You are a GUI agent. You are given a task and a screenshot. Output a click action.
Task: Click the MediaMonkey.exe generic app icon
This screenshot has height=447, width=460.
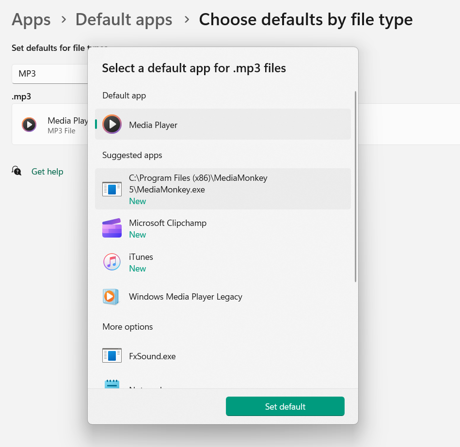(112, 189)
